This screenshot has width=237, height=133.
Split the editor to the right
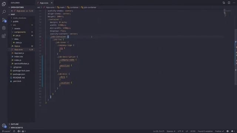(x=229, y=3)
